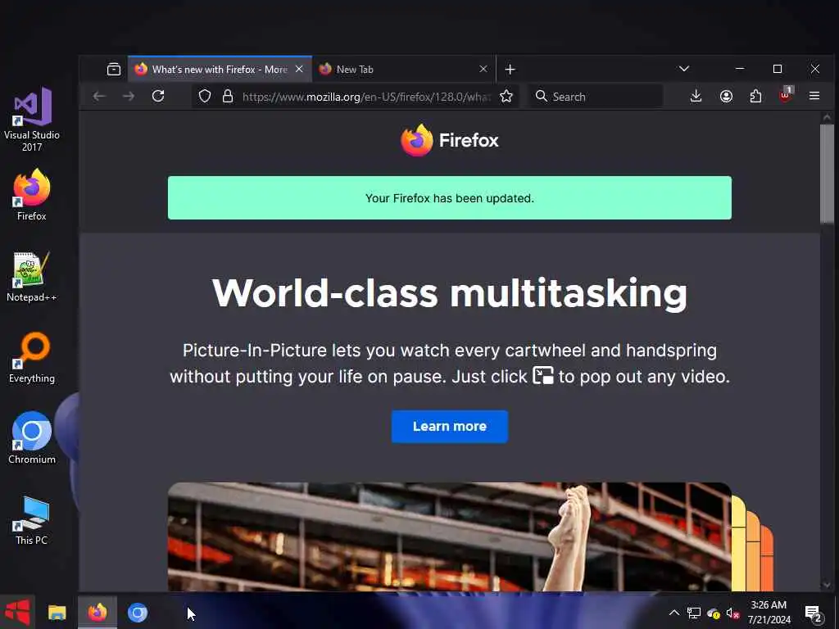Click the Firefox logo on the page
This screenshot has width=839, height=629.
(x=450, y=140)
